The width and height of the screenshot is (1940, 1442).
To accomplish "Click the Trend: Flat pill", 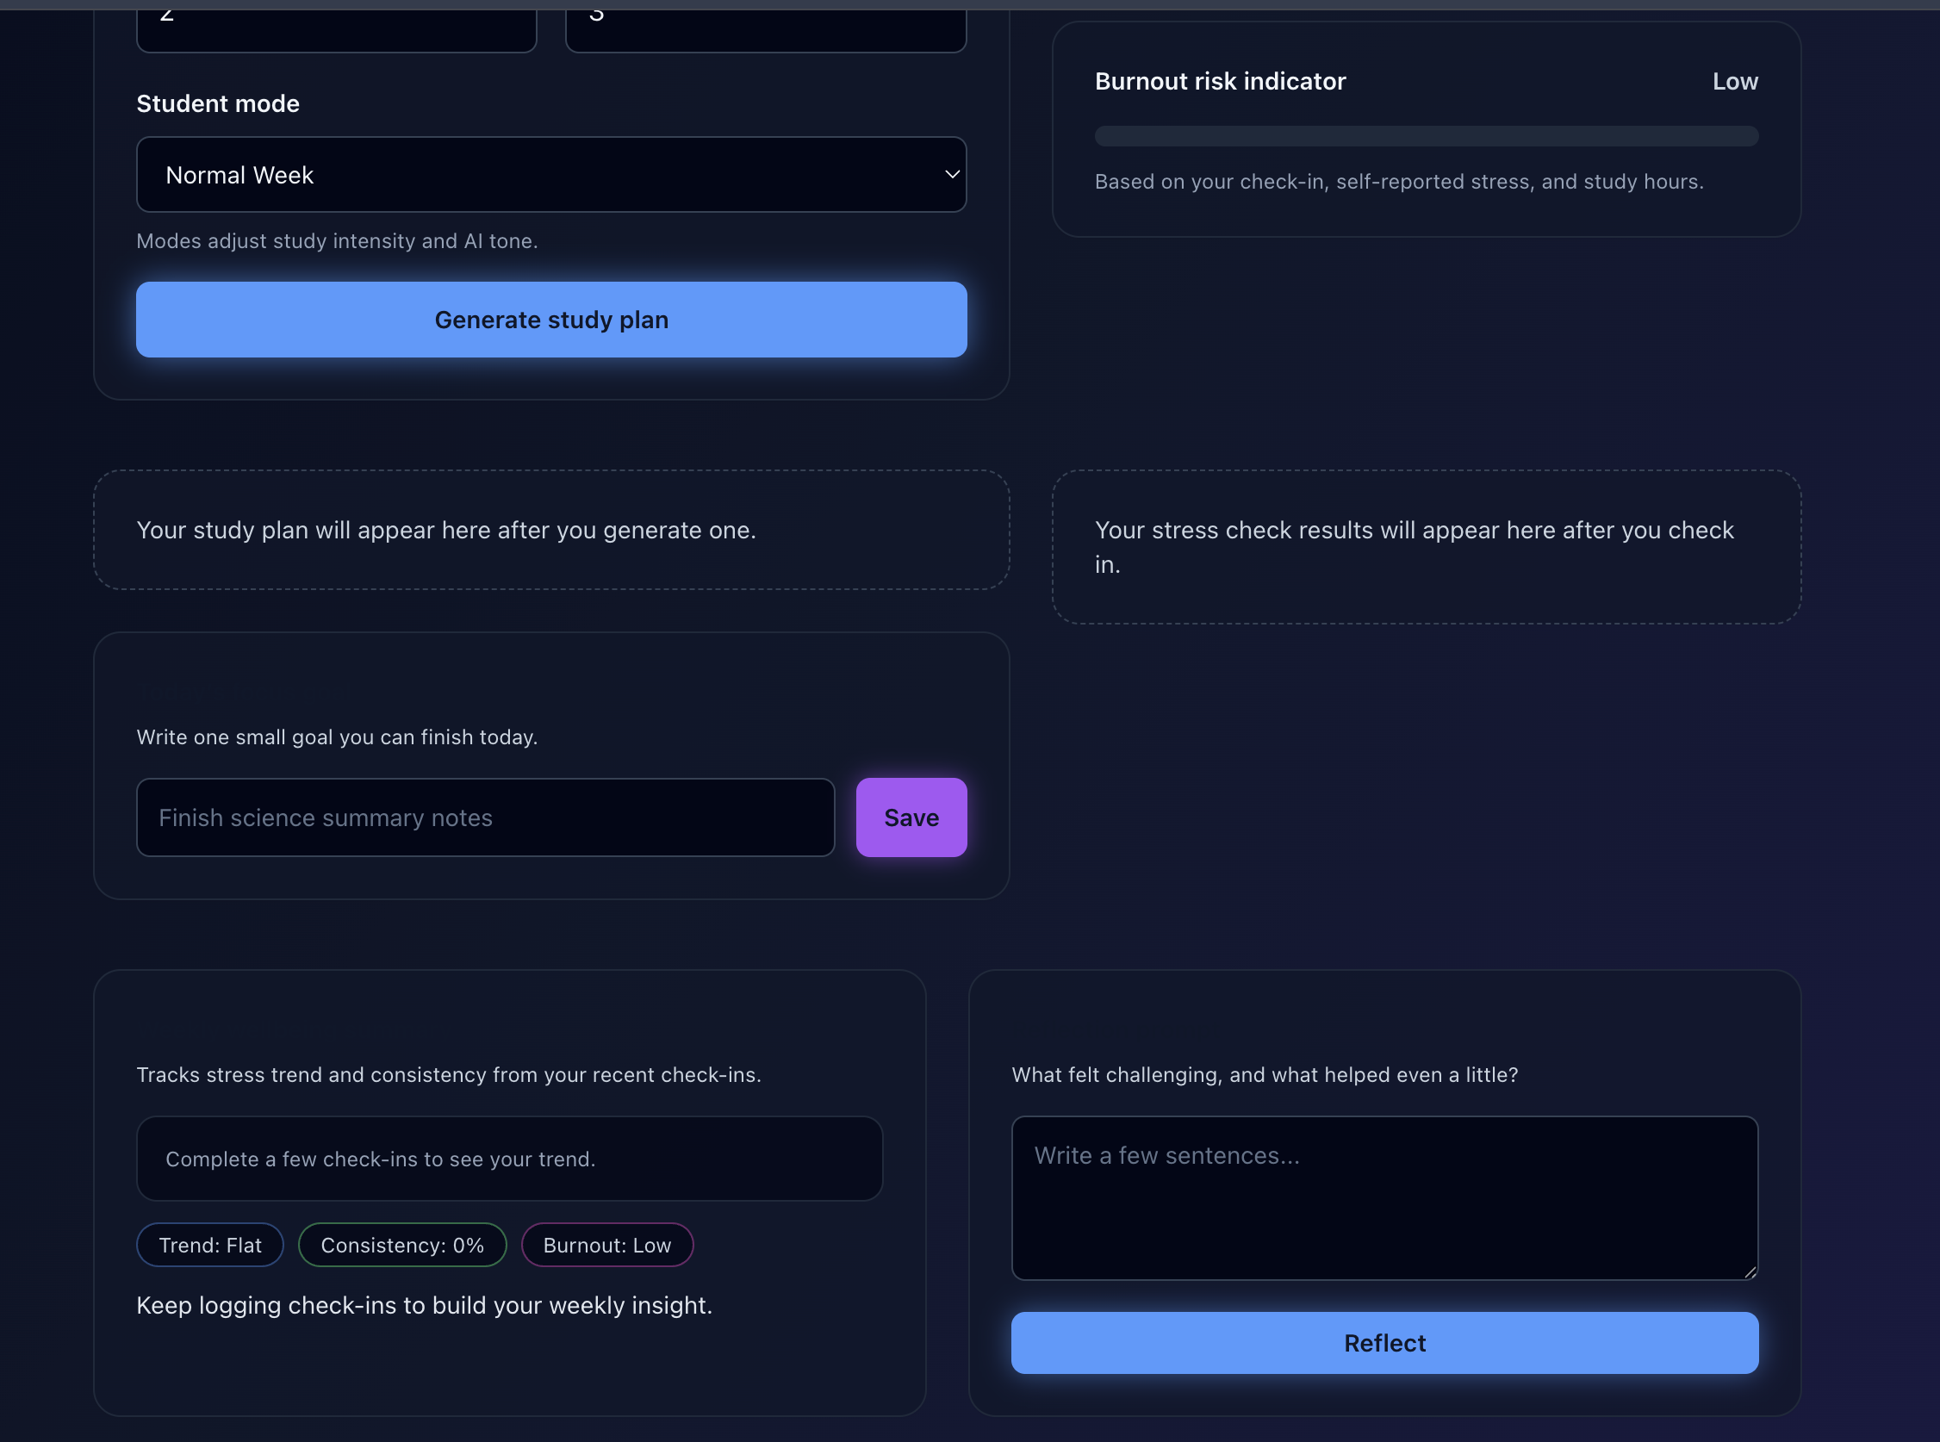I will click(210, 1245).
